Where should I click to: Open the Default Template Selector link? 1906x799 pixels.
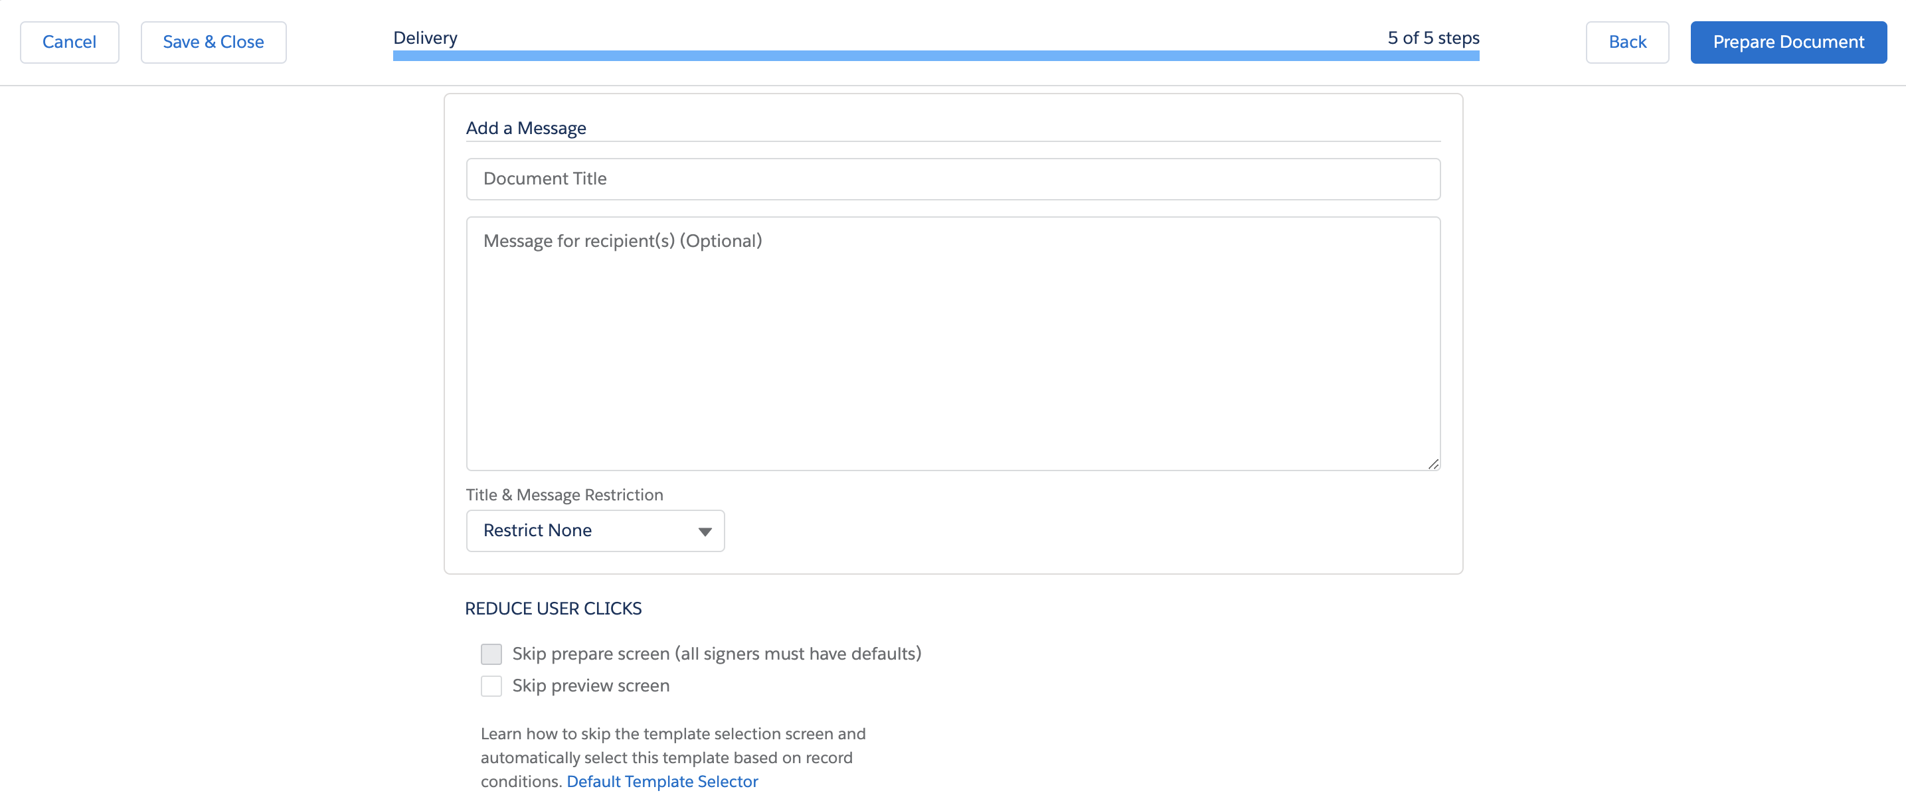[x=662, y=781]
